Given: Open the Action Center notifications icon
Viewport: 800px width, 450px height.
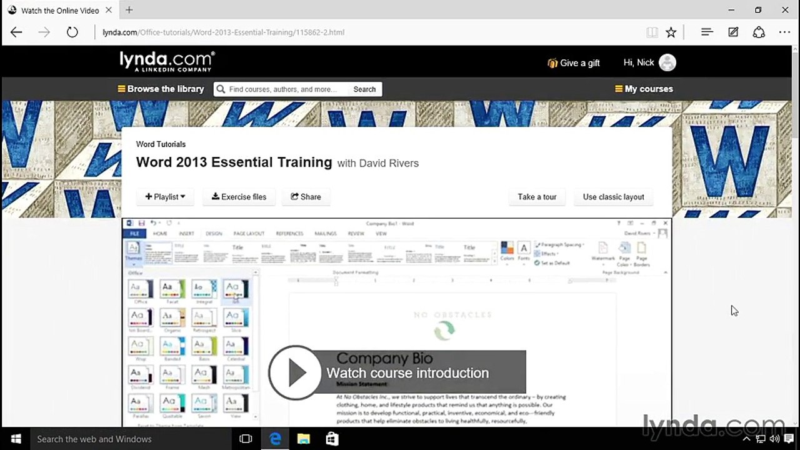Looking at the screenshot, I should [789, 439].
